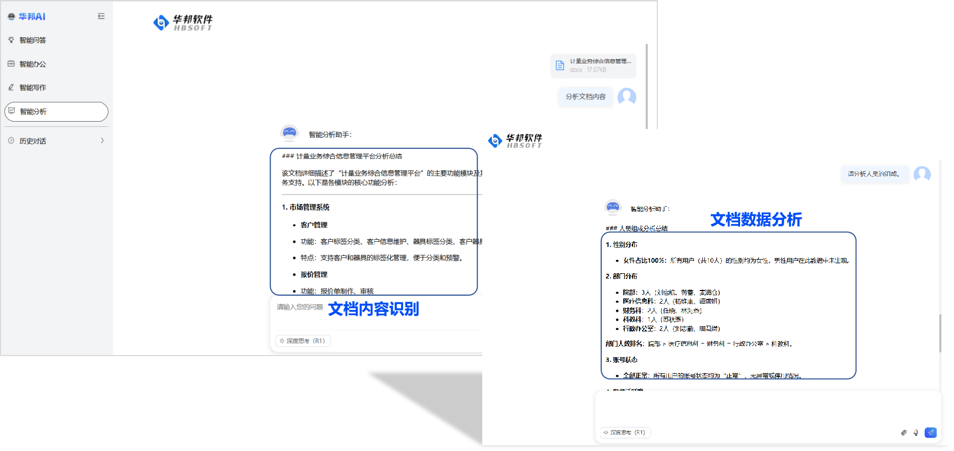Click the 2. 部门分布 heading
This screenshot has width=954, height=451.
click(622, 276)
